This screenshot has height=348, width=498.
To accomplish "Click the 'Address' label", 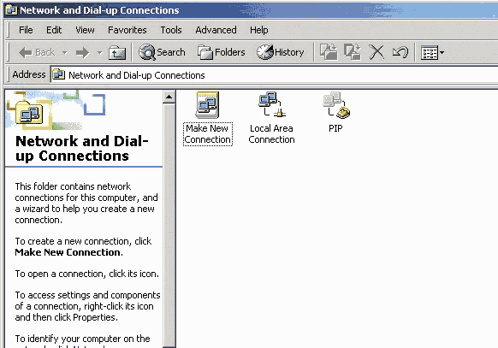I will click(x=29, y=74).
